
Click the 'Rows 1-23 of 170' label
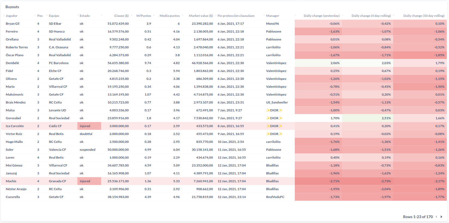[x=418, y=217]
